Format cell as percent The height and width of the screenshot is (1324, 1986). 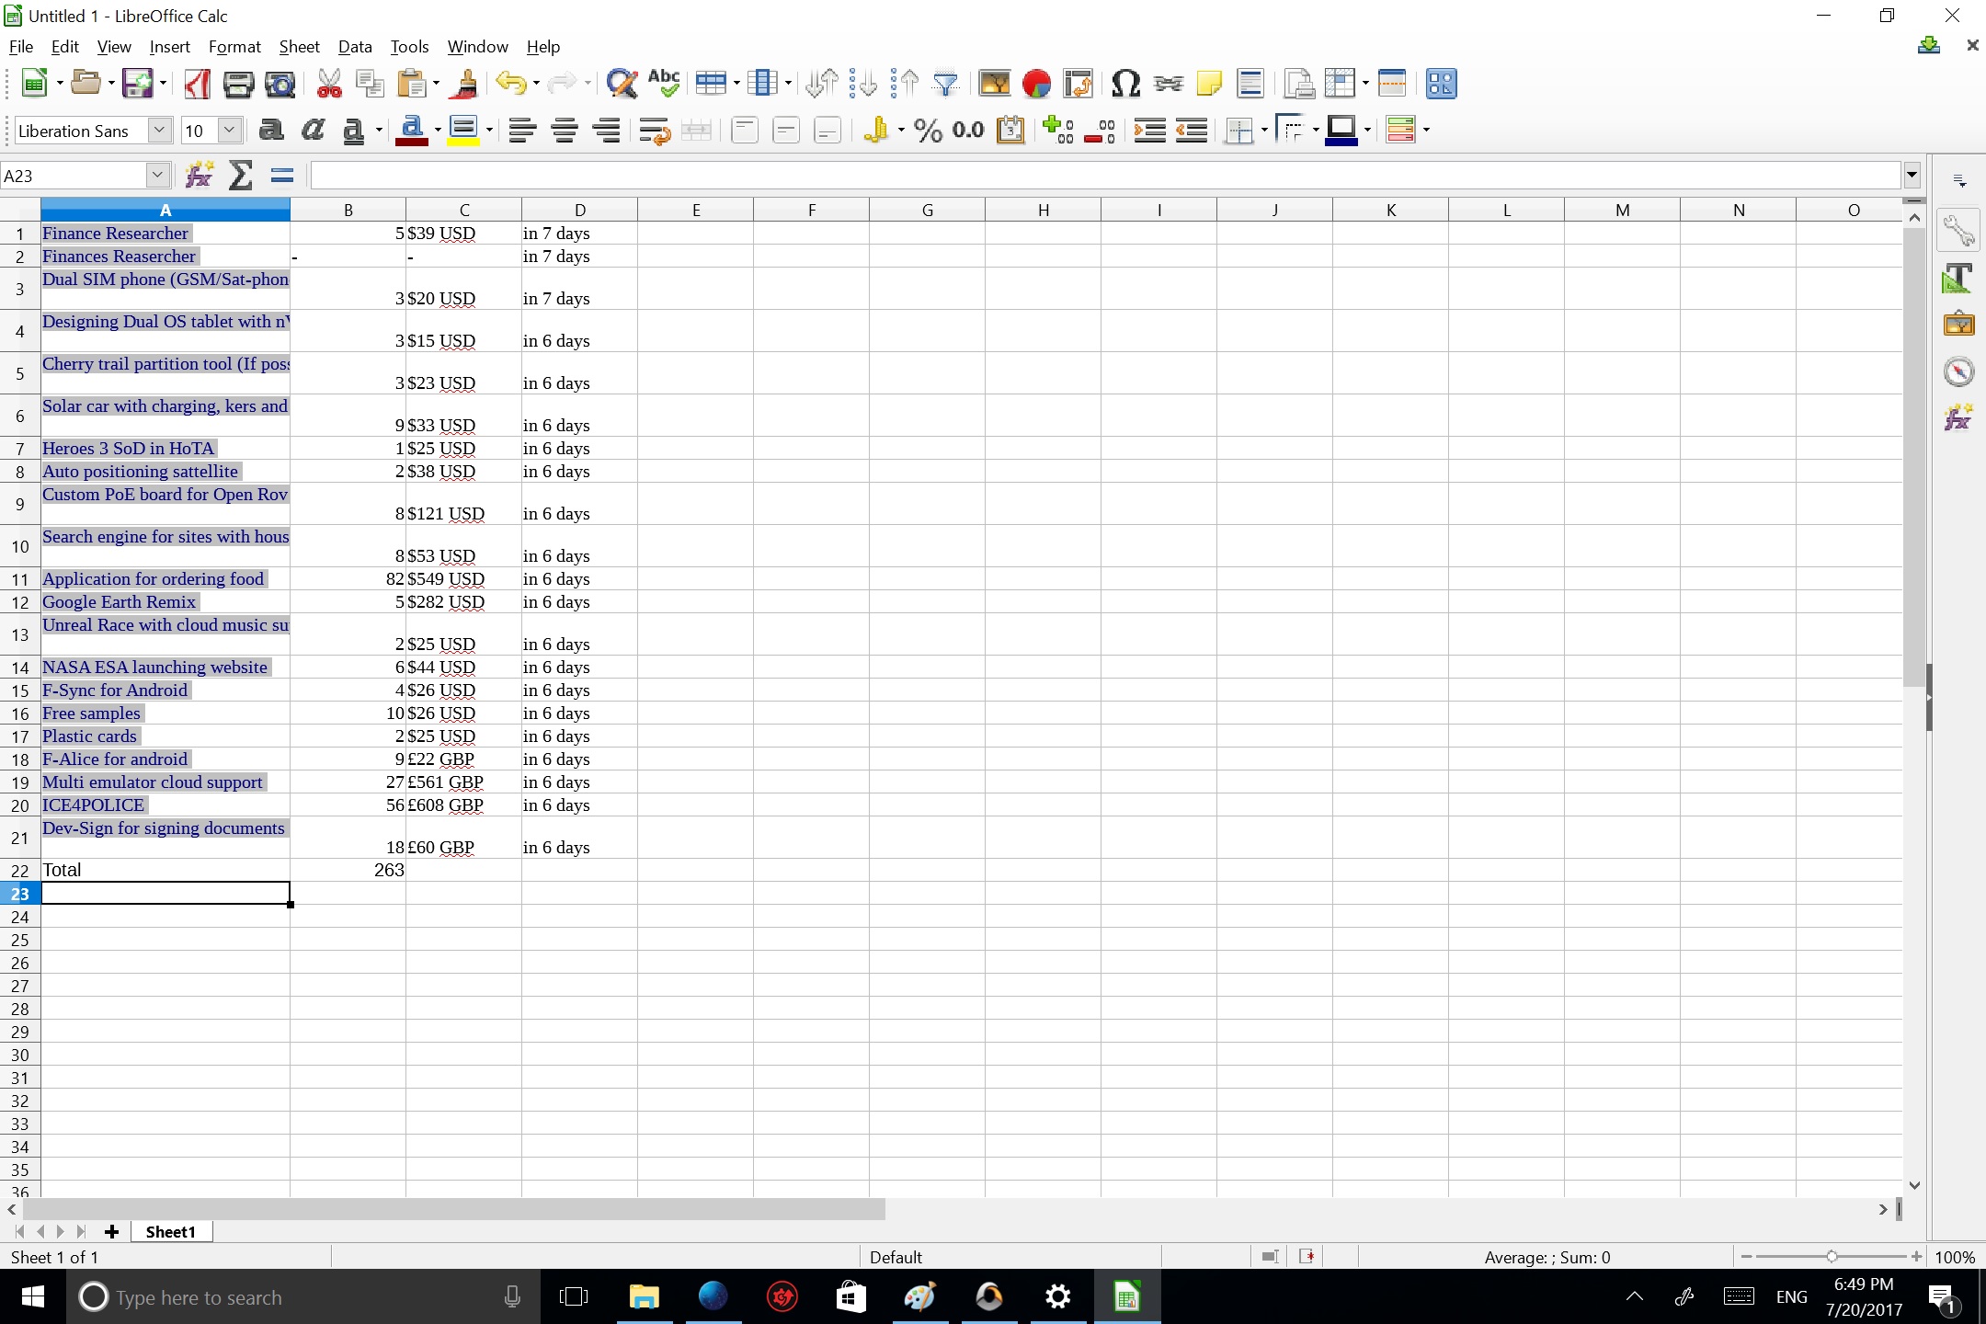929,131
